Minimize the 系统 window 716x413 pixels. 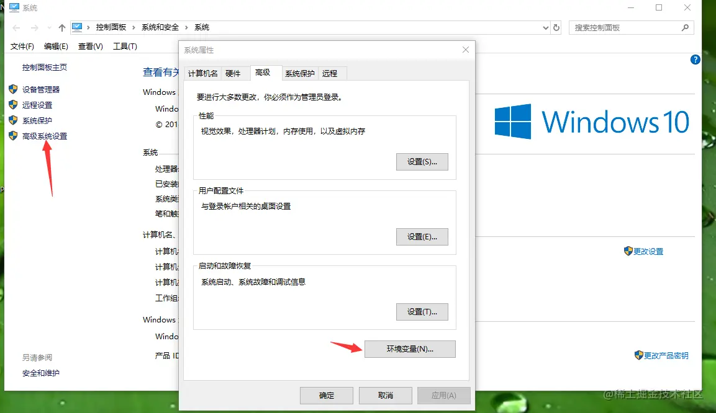click(x=631, y=7)
